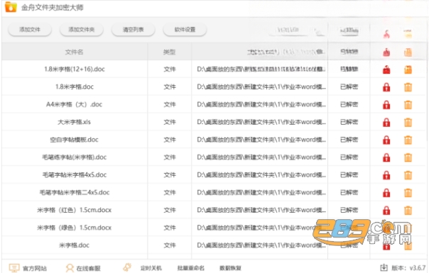Delete 米字格（红色）1.5cm.docx via trash icon

pyautogui.click(x=408, y=211)
